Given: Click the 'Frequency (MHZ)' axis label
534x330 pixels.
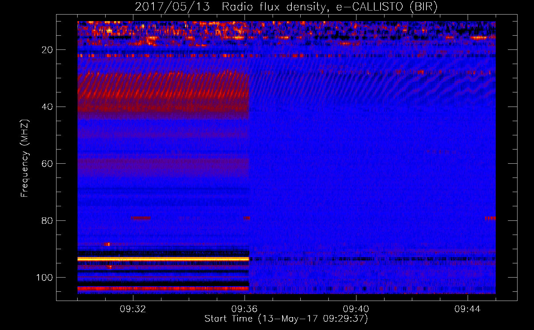Looking at the screenshot, I should (25, 158).
